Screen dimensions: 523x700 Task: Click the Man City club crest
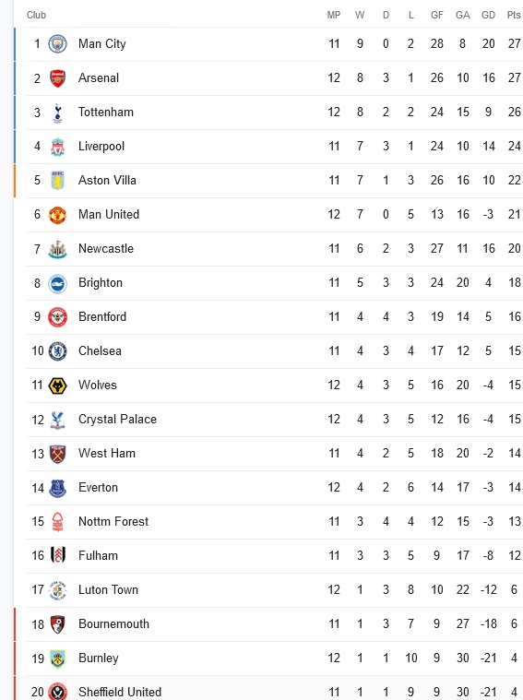tap(57, 43)
